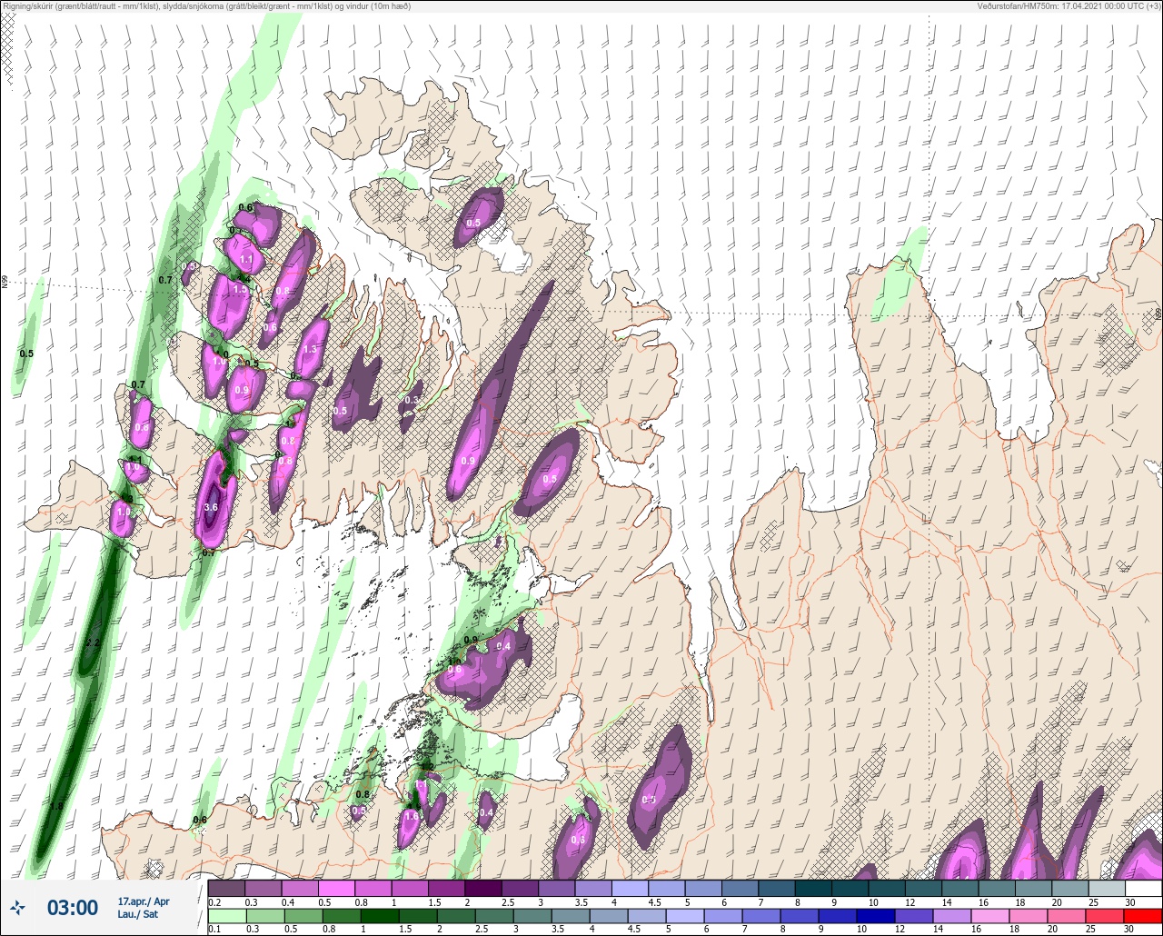
Task: Select the bright pink 0.5 snow legend swatch
Action: point(336,888)
